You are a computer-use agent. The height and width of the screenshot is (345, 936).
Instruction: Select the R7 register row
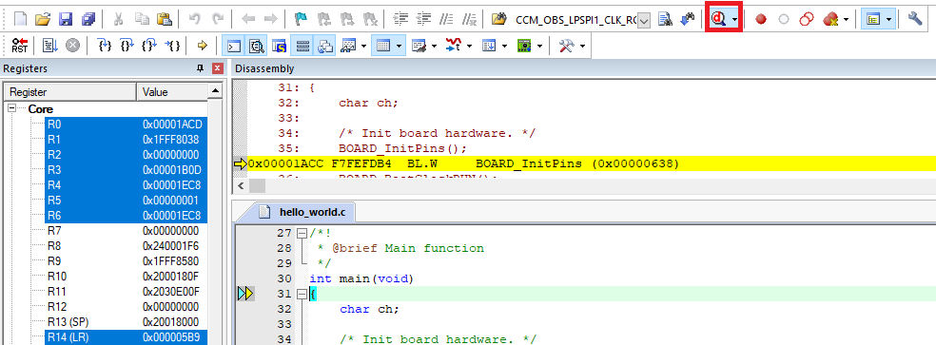point(126,230)
